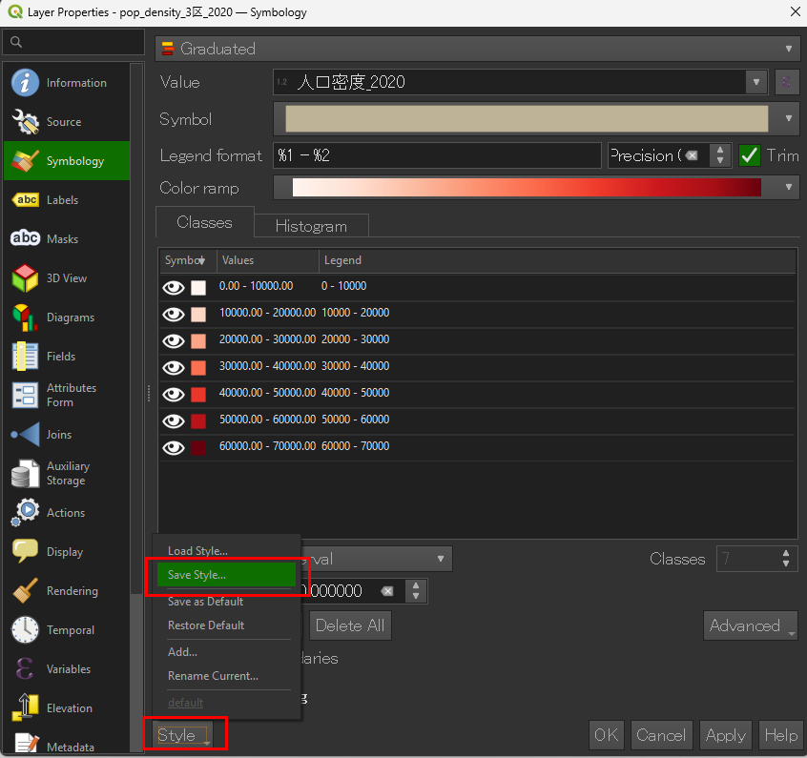The height and width of the screenshot is (758, 807).
Task: Open the Joins section icon
Action: 25,435
